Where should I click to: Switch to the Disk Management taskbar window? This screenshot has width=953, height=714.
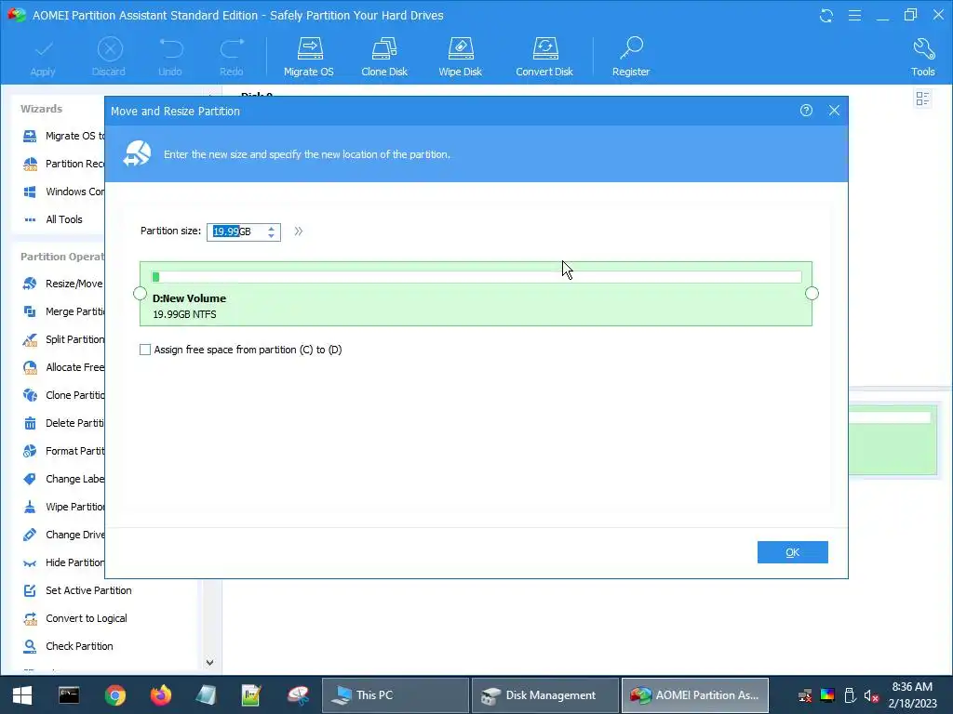[x=545, y=695]
